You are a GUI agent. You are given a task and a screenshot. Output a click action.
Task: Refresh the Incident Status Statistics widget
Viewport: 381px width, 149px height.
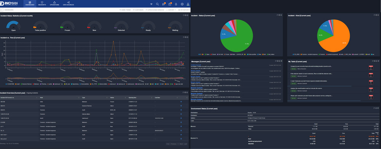(x=184, y=15)
